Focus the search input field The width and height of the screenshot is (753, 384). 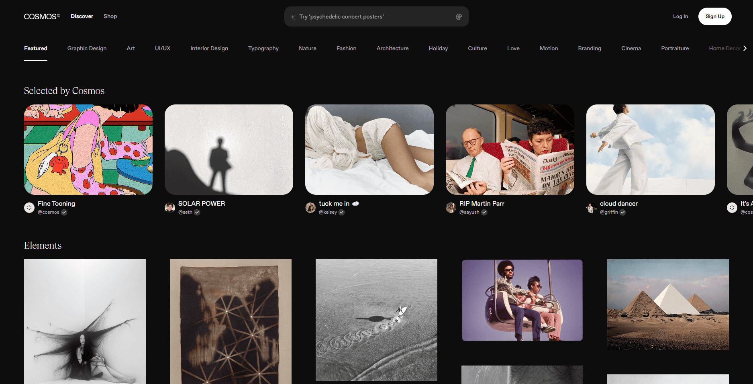pos(376,16)
